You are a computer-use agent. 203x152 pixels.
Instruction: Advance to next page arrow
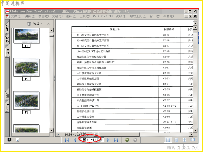(x=108, y=140)
